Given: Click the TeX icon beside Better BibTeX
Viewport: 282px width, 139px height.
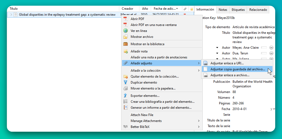Looking at the screenshot, I should pos(125,127).
